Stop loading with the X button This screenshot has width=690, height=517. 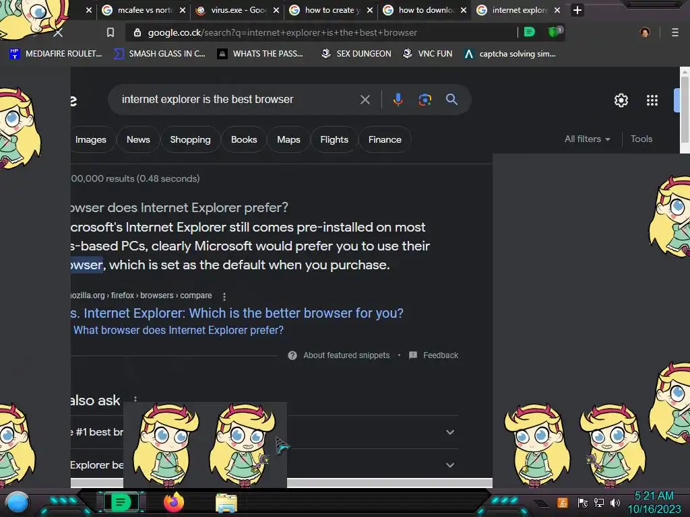58,32
